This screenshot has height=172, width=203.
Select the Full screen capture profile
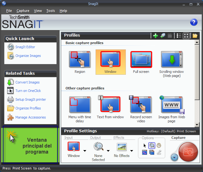[x=141, y=62]
